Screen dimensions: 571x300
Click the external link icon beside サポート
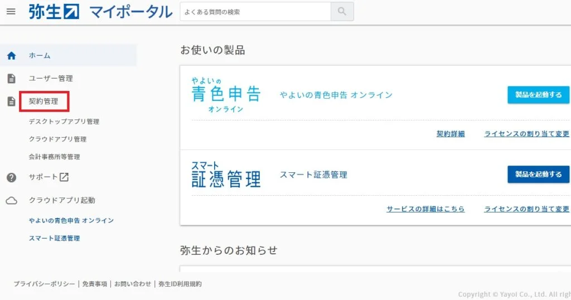coord(64,177)
